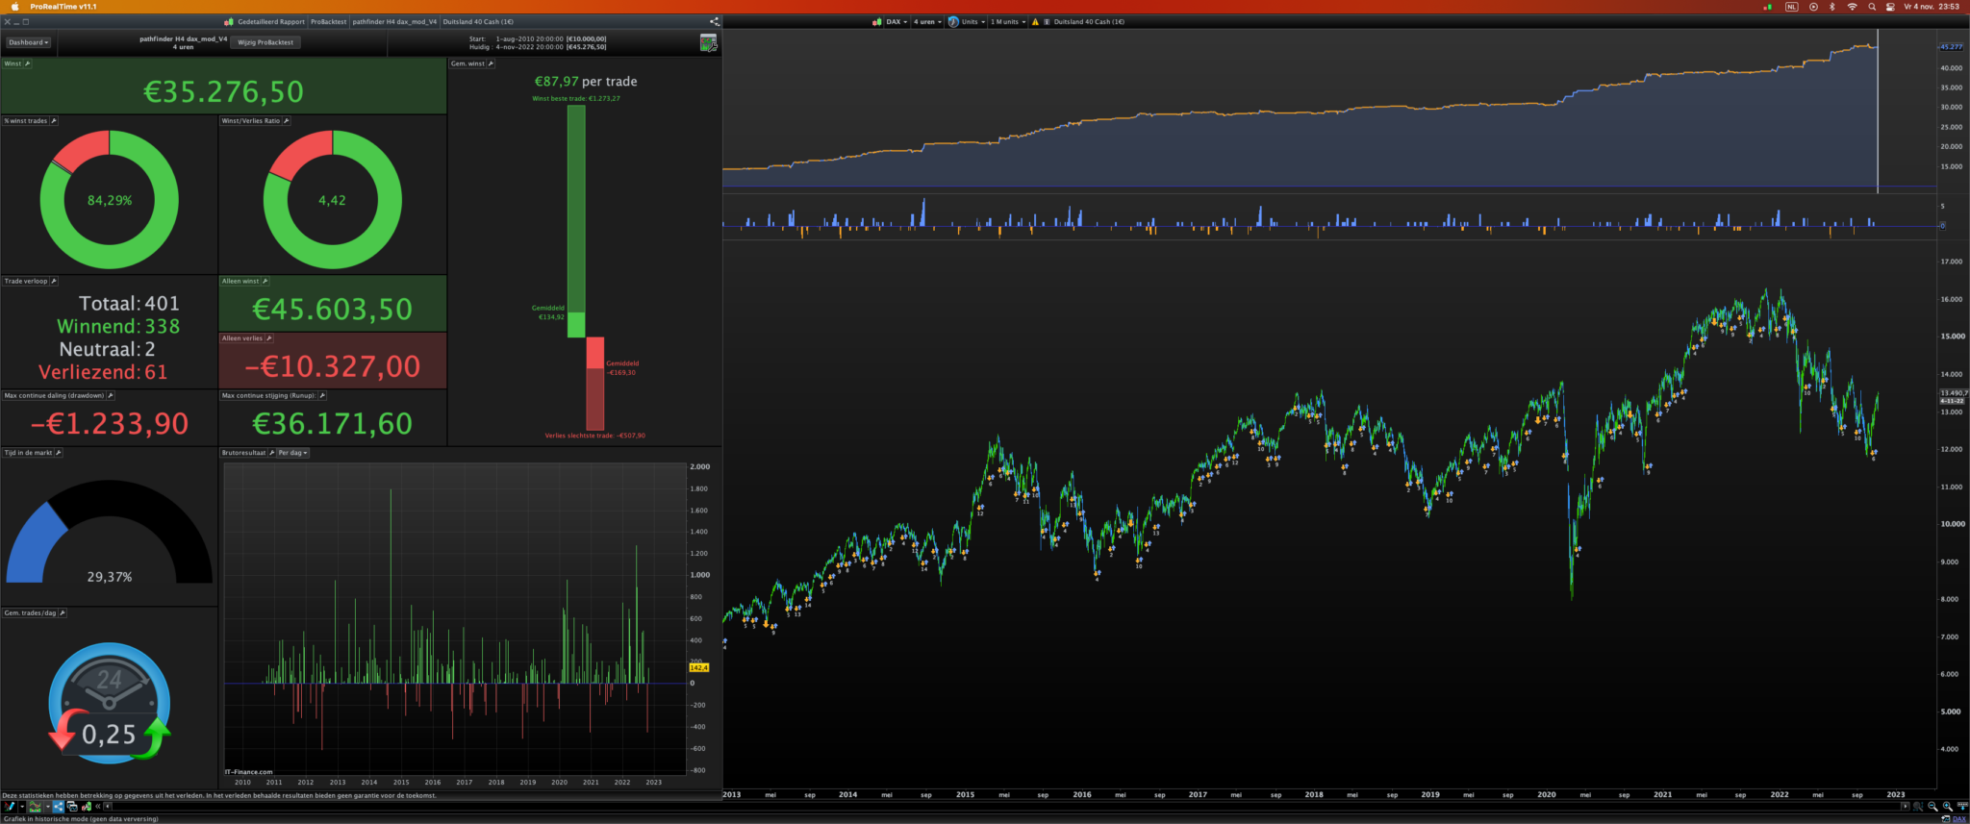Pin the Alleen winst panel
This screenshot has height=824, width=1970.
click(x=265, y=281)
